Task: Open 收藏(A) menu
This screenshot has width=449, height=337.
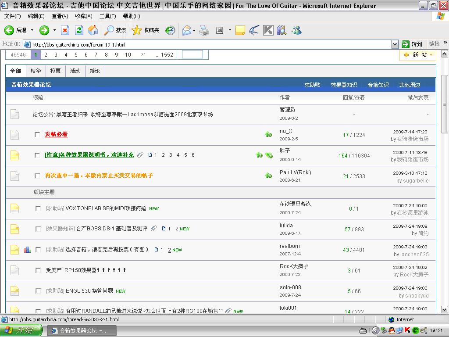Action: tap(84, 16)
